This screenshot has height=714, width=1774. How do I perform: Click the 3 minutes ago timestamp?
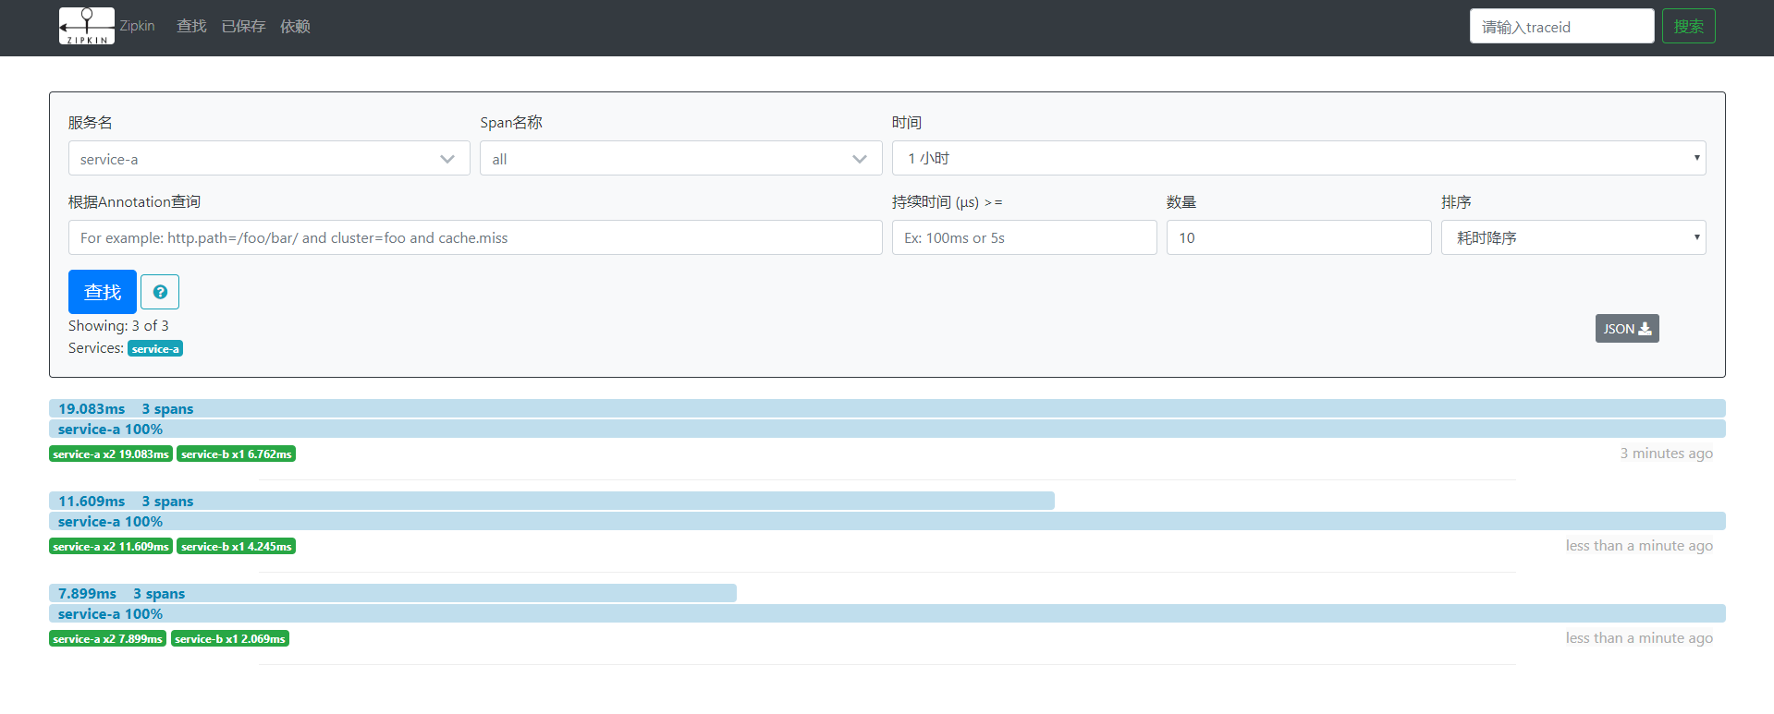(x=1666, y=453)
